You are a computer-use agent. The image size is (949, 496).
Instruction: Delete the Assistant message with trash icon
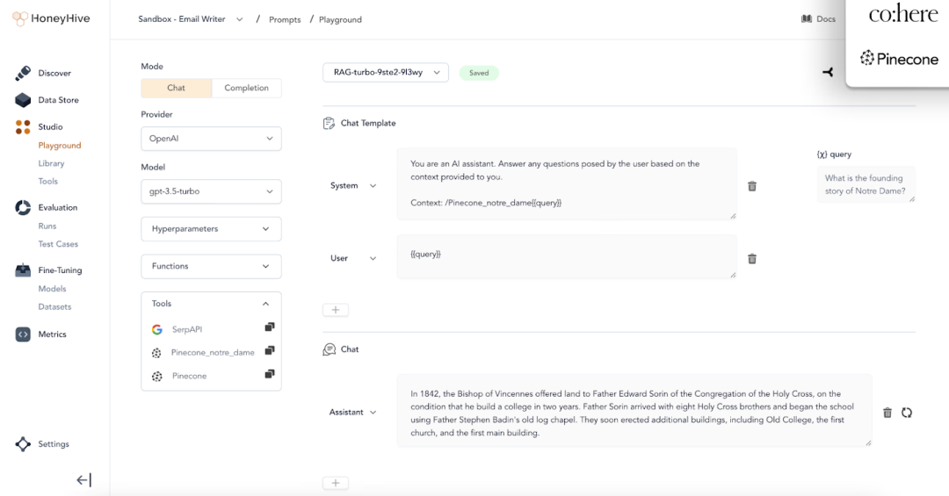887,413
